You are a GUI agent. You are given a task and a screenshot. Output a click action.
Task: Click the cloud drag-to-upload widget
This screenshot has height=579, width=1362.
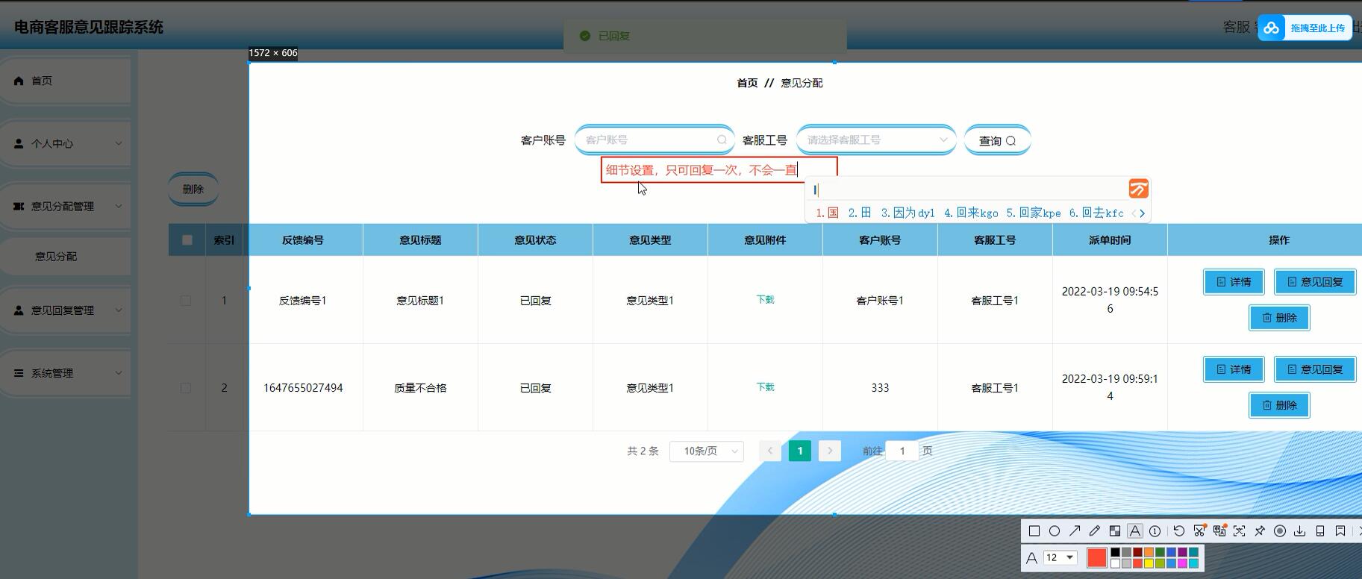pos(1305,28)
